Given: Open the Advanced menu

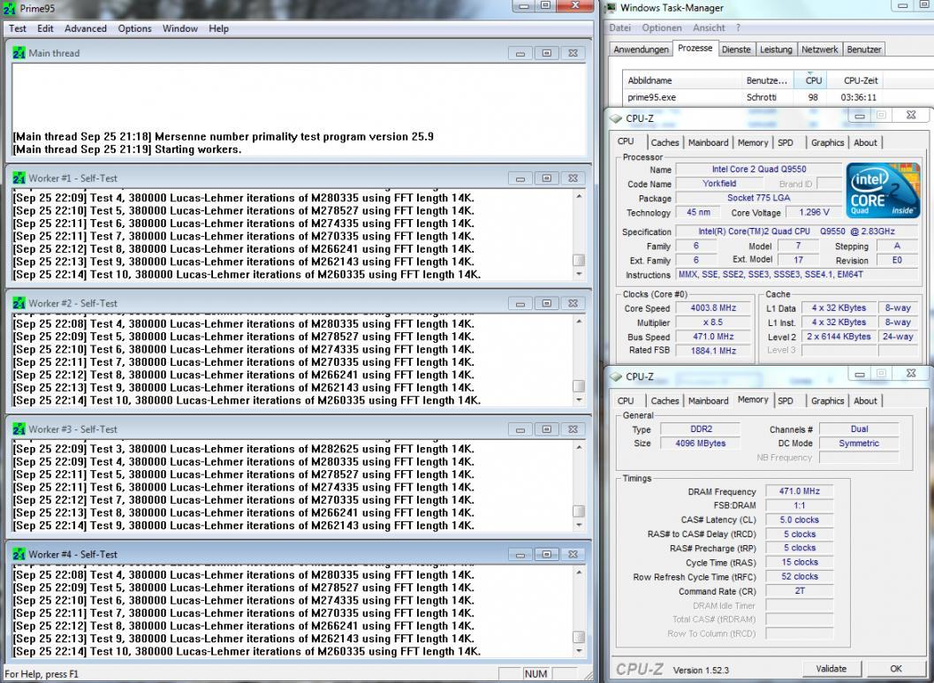Looking at the screenshot, I should 85,28.
